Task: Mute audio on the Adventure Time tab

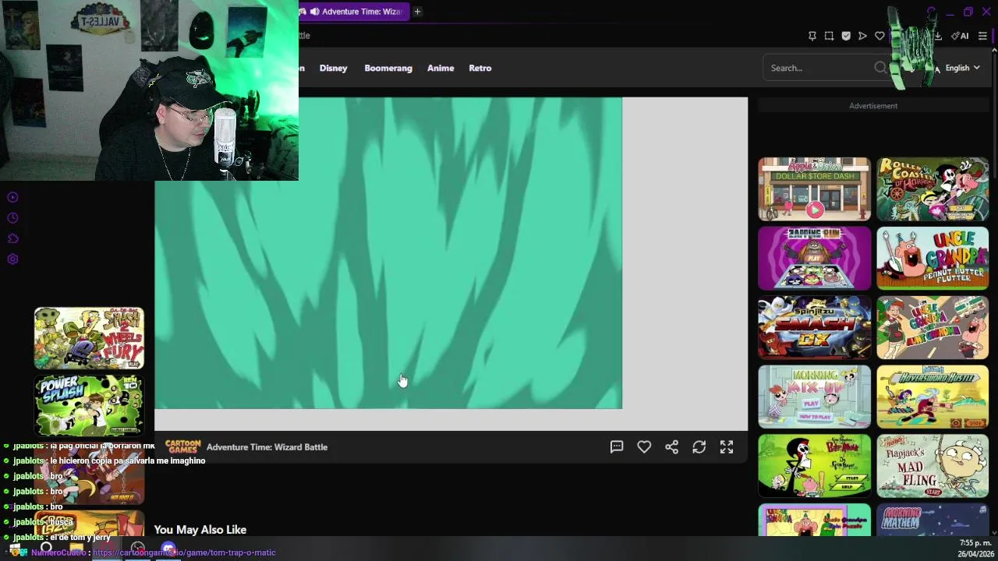Action: (x=313, y=12)
